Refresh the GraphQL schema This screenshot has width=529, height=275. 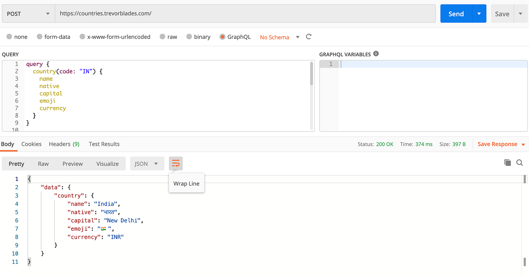pyautogui.click(x=308, y=37)
